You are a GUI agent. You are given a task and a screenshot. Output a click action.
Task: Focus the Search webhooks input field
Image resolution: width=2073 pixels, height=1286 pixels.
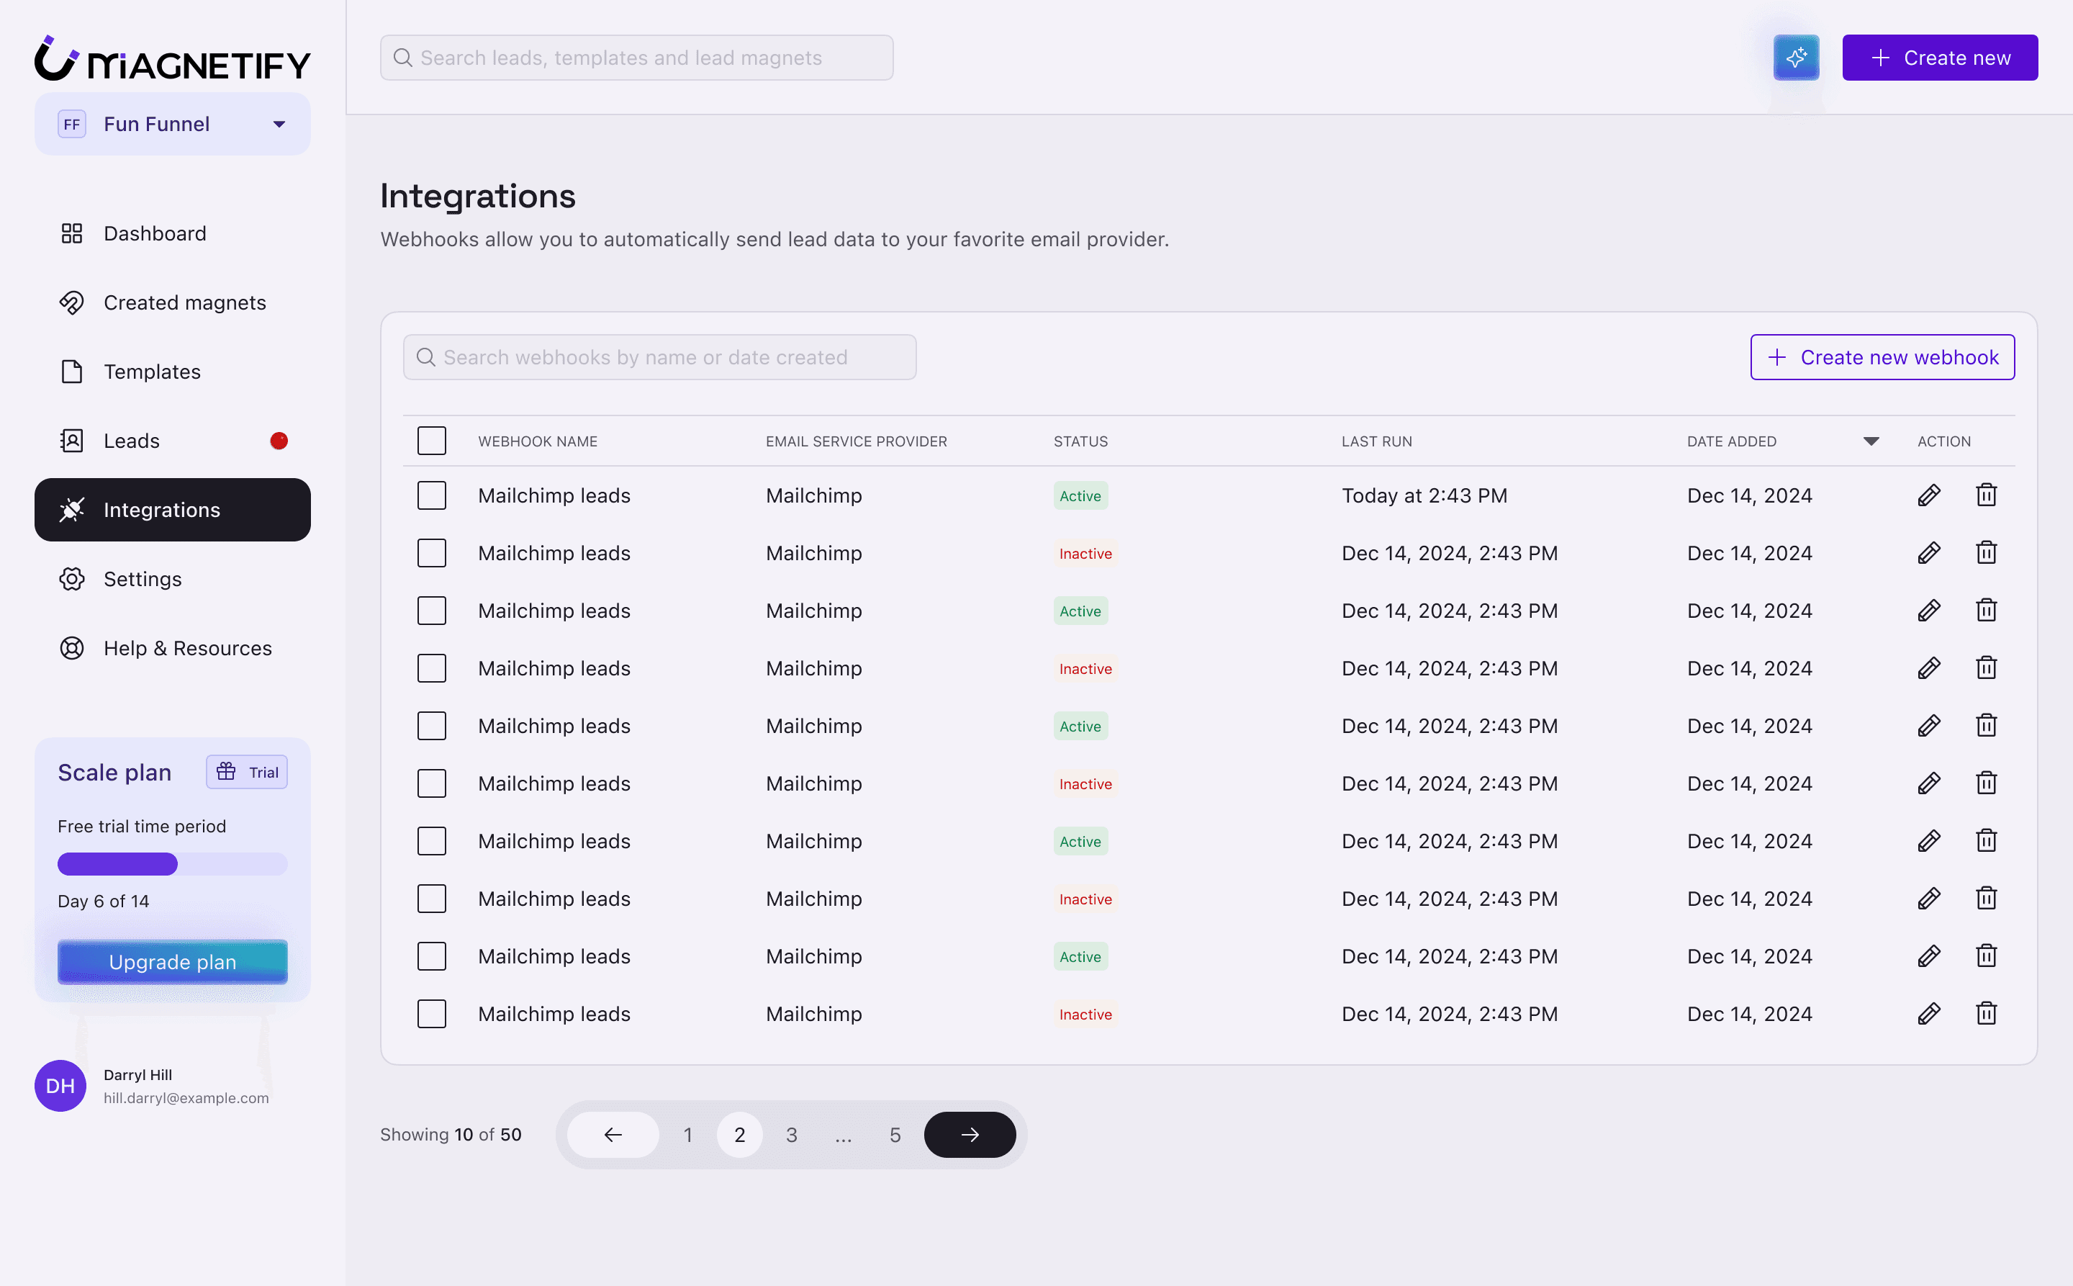(x=660, y=357)
